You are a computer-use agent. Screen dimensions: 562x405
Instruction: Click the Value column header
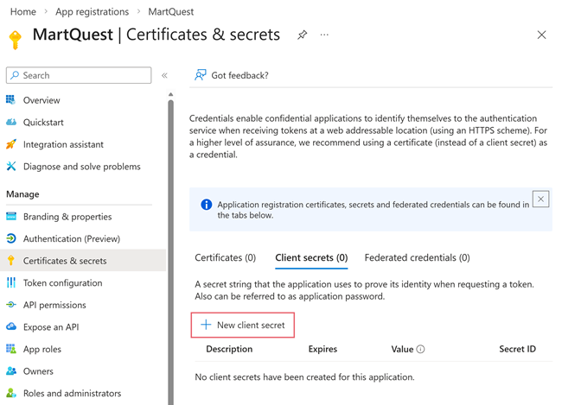402,349
